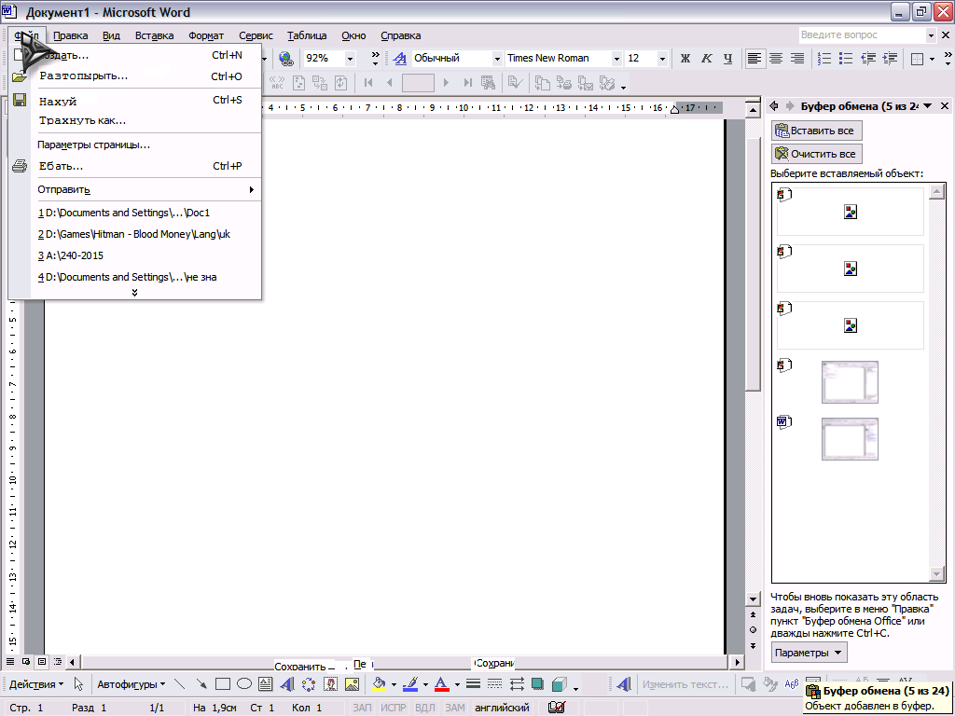Open the Формат menu

(206, 35)
